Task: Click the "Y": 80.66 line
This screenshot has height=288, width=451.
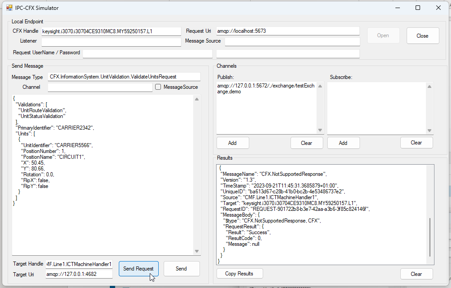Action: click(x=33, y=169)
